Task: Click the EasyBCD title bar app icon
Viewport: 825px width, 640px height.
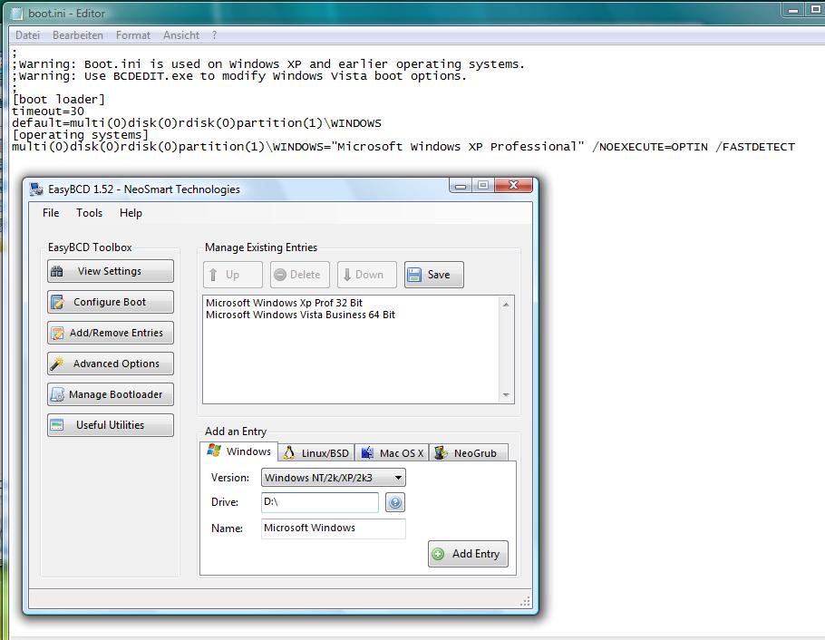Action: [x=36, y=189]
